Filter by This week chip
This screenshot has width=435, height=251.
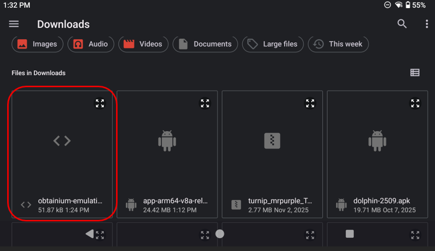coord(338,44)
